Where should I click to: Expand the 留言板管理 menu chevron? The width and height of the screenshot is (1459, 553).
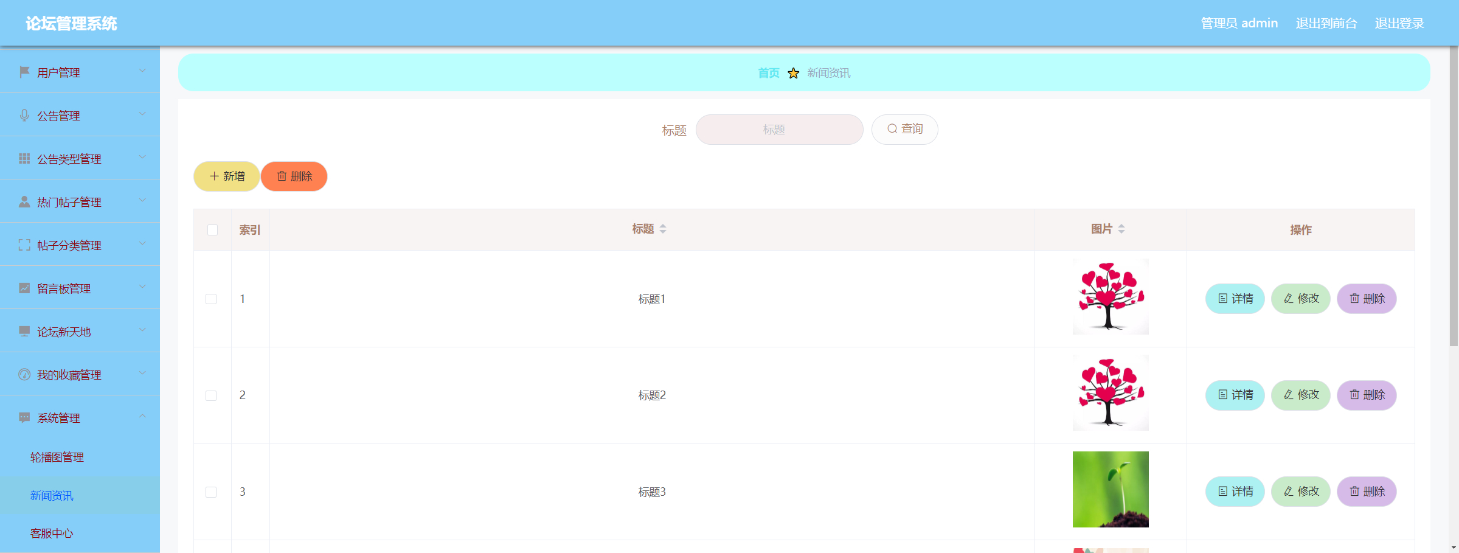pyautogui.click(x=142, y=287)
